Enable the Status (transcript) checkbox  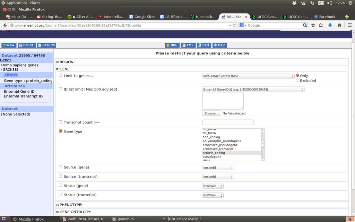click(60, 194)
